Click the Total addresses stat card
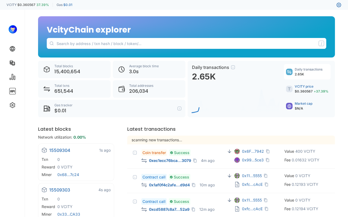This screenshot has height=217, width=348. coord(149,89)
